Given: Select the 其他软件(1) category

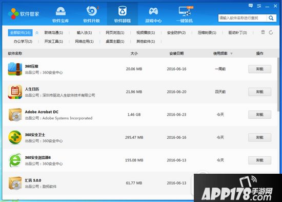Looking at the screenshot, I should (146, 42).
